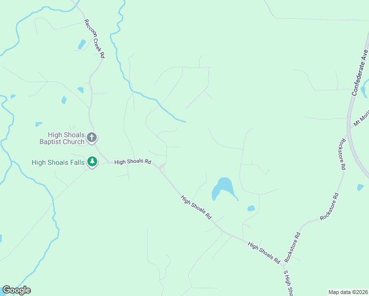Screen dimensions: 369x296
Task: Click the southeastern High Shoals Rd label
Action: pos(264,253)
